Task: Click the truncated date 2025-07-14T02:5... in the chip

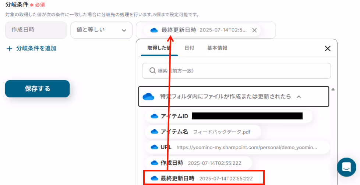Action: click(223, 30)
